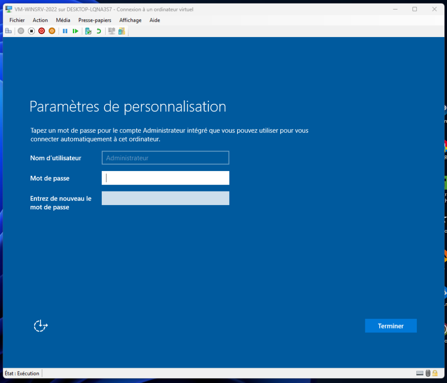Click the Enhanced session toolbar icon
The height and width of the screenshot is (383, 447).
pos(112,31)
